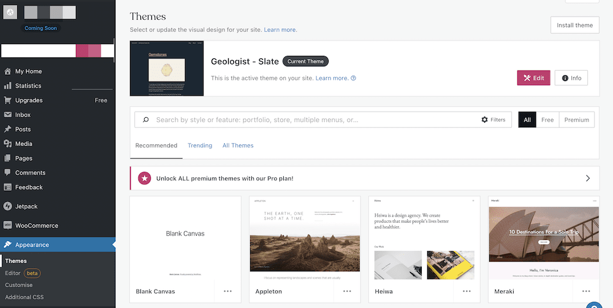This screenshot has height=308, width=613.
Task: Click the Coming Soon badge
Action: click(x=40, y=28)
